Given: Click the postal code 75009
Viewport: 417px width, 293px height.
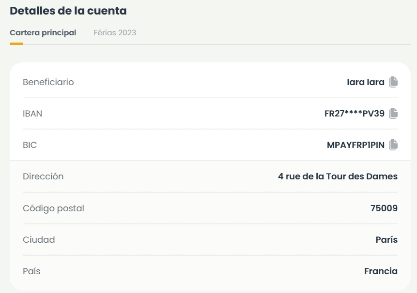Looking at the screenshot, I should 384,208.
